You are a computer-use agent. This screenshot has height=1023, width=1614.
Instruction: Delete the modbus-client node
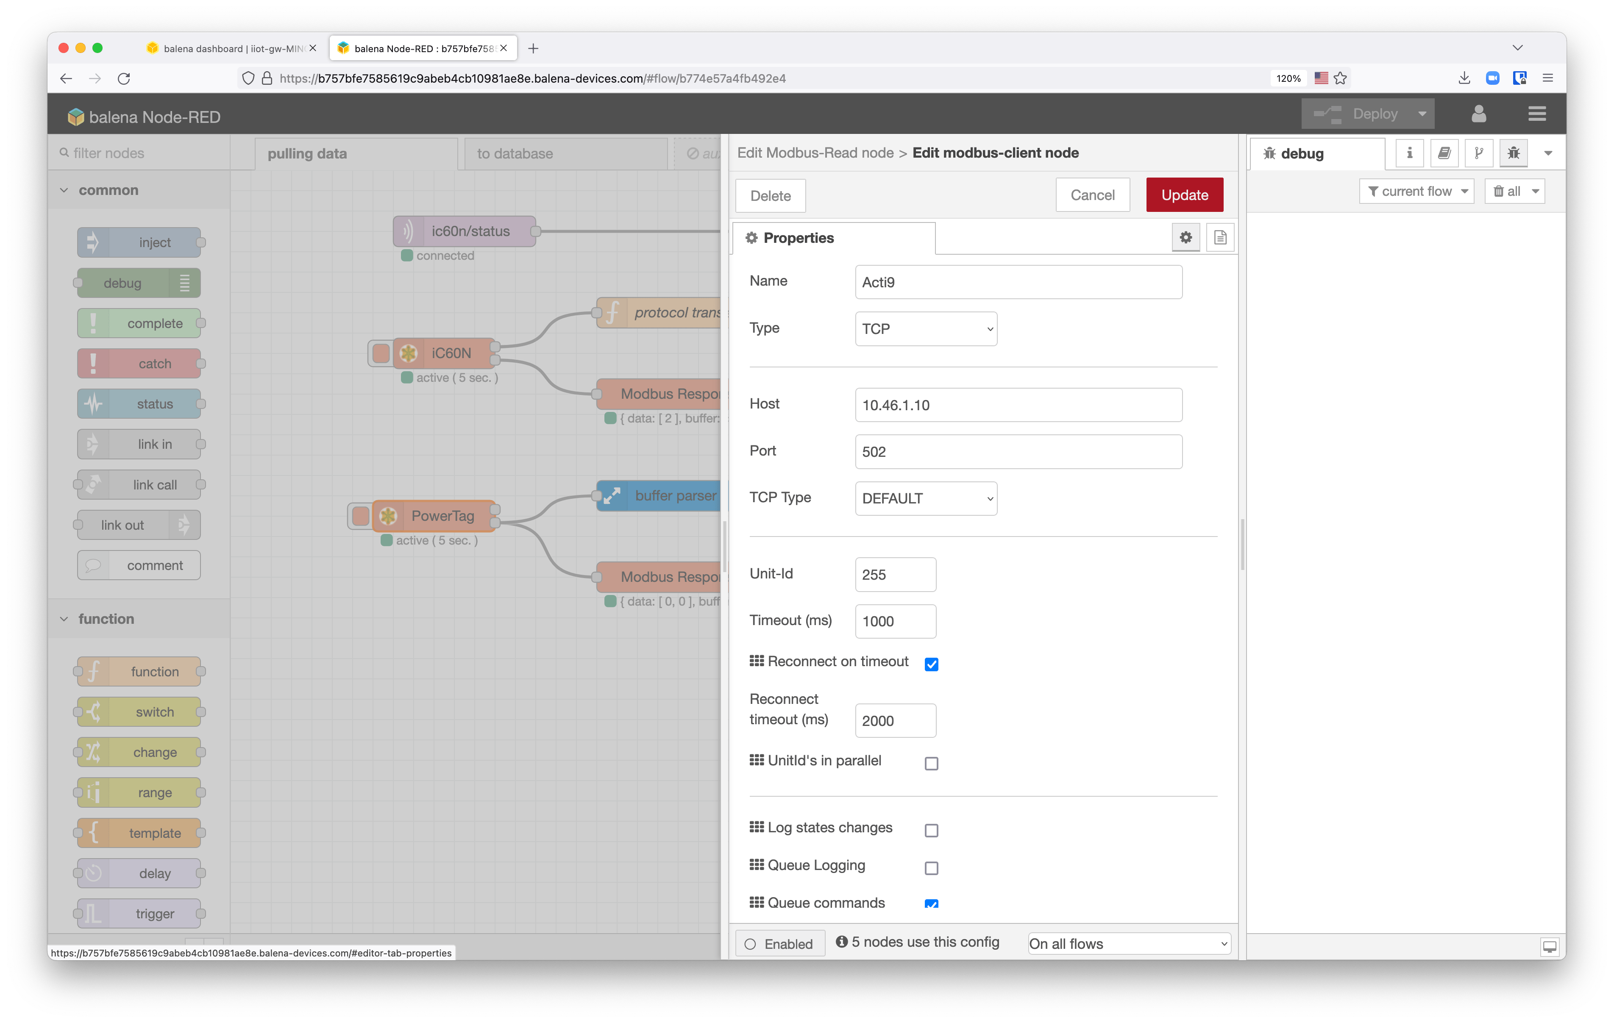(769, 196)
